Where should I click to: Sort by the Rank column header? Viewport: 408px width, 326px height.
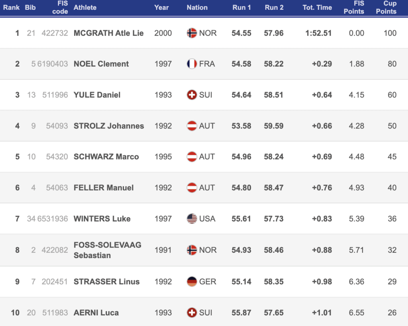point(12,8)
